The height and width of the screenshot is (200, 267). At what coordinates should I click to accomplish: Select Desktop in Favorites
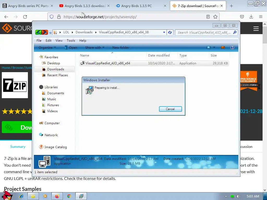tap(53, 63)
